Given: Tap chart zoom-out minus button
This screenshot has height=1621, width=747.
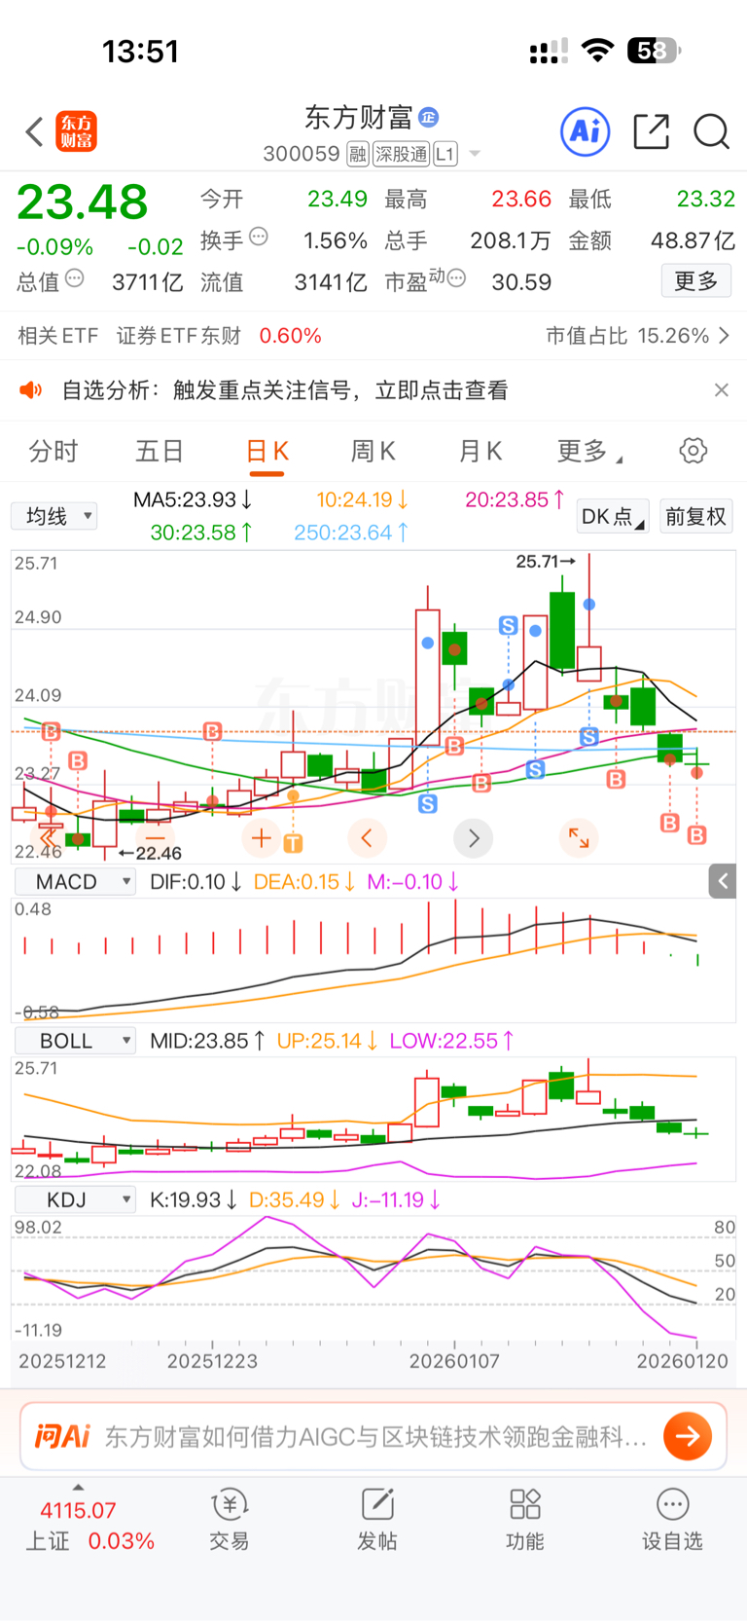Looking at the screenshot, I should [x=155, y=837].
